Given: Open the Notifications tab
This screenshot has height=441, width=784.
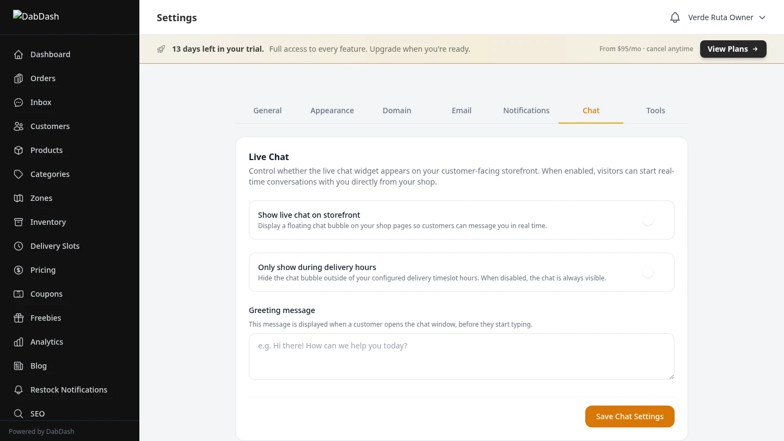Looking at the screenshot, I should coord(526,111).
